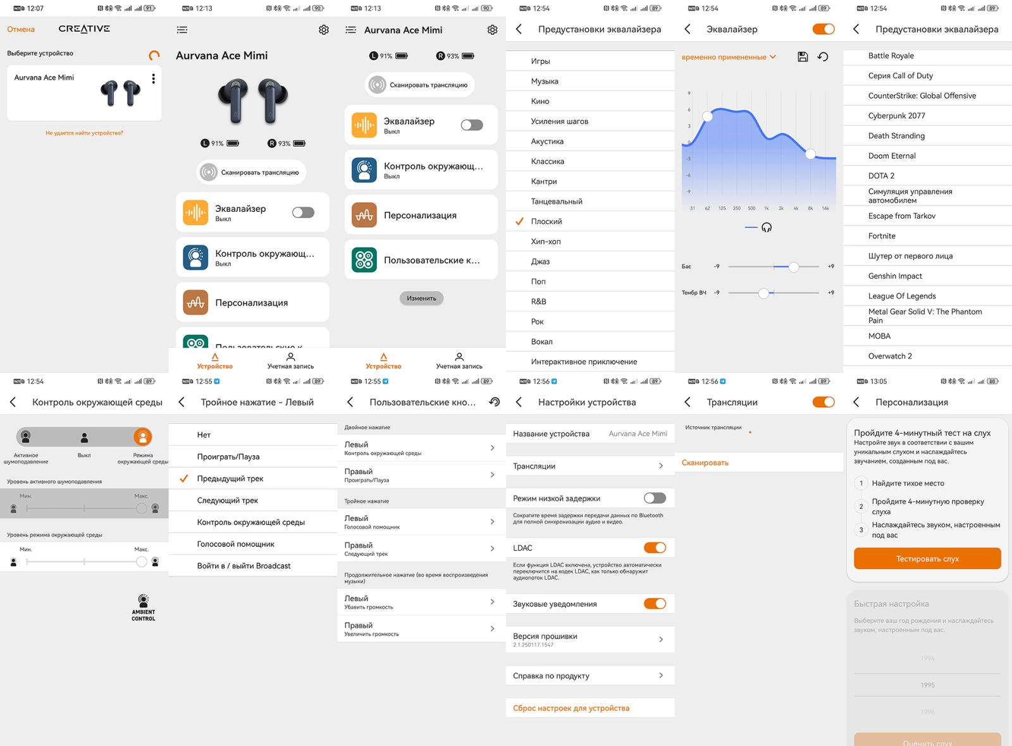The image size is (1012, 746).
Task: Click the Сброс настроек для устройства link
Action: point(571,708)
